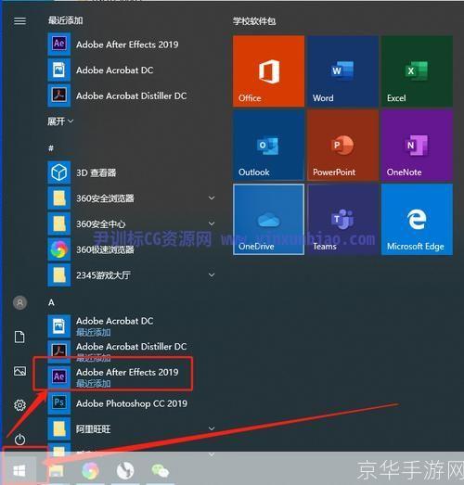Open File Explorer from the taskbar
This screenshot has width=464, height=485.
tap(56, 471)
